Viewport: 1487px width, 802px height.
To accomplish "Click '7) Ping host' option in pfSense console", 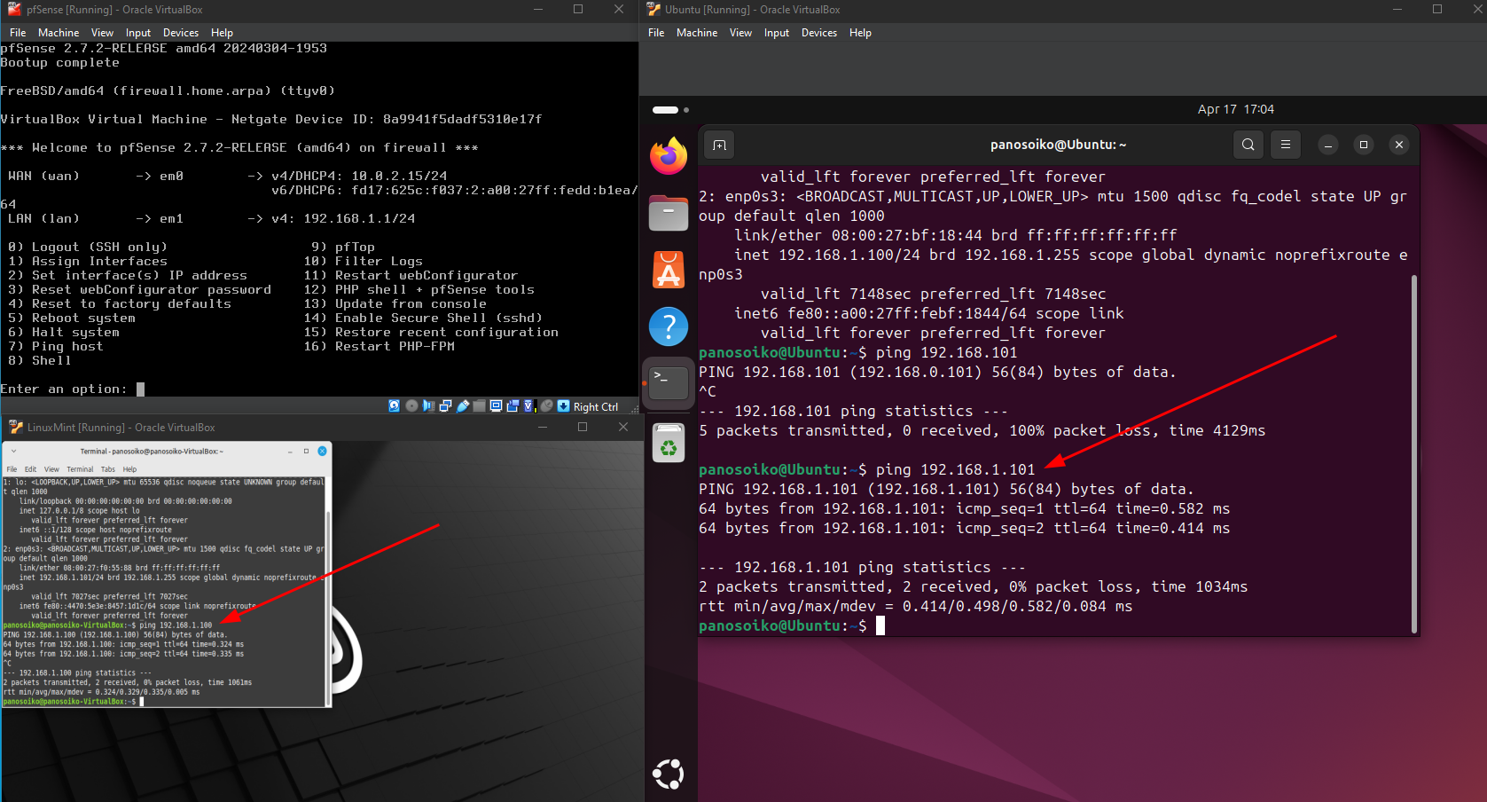I will [x=56, y=346].
